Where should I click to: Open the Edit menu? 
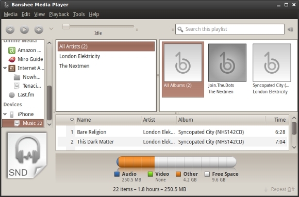tap(26, 14)
